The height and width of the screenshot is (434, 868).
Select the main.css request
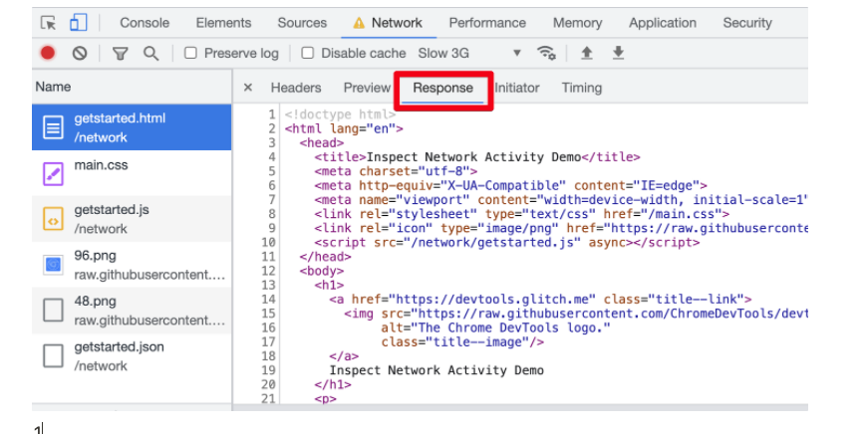pos(132,173)
